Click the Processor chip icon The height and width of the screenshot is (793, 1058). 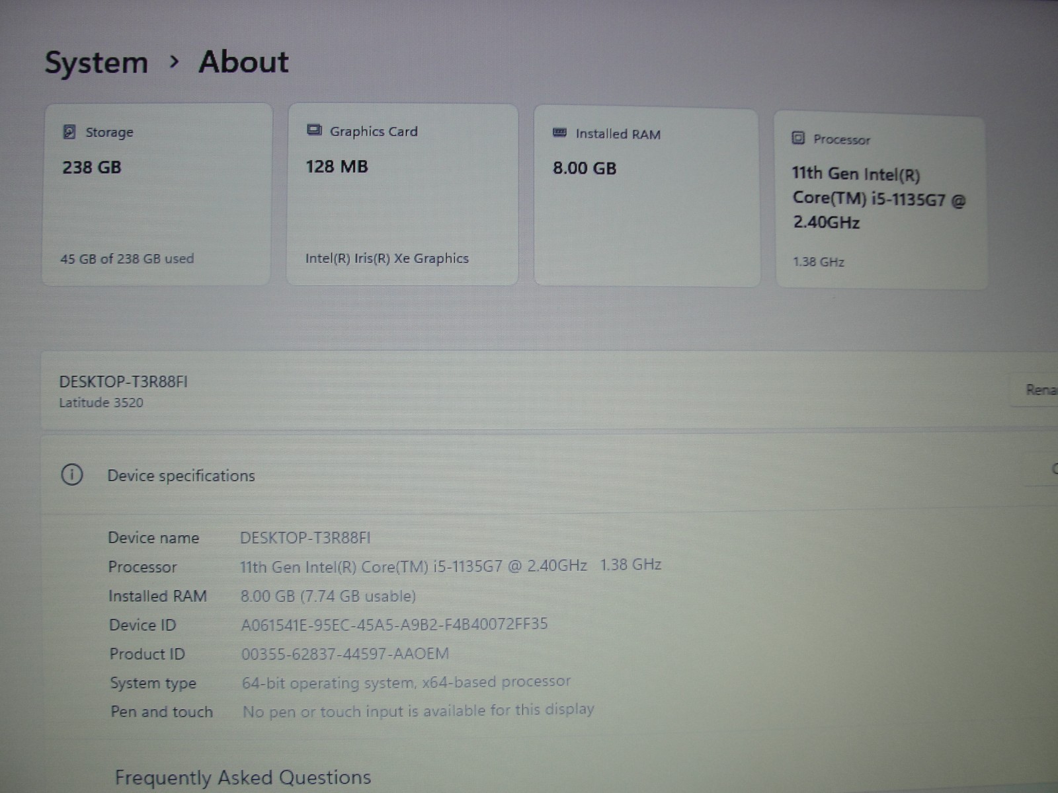pyautogui.click(x=798, y=138)
